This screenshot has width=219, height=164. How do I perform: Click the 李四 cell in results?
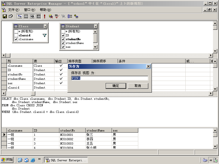pyautogui.click(x=99, y=139)
